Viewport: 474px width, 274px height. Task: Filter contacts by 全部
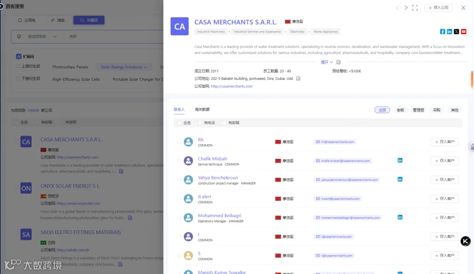tap(382, 110)
